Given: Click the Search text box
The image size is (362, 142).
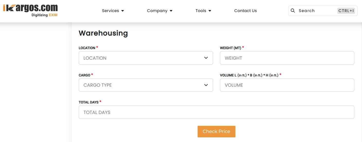Looking at the screenshot, I should pyautogui.click(x=316, y=11).
